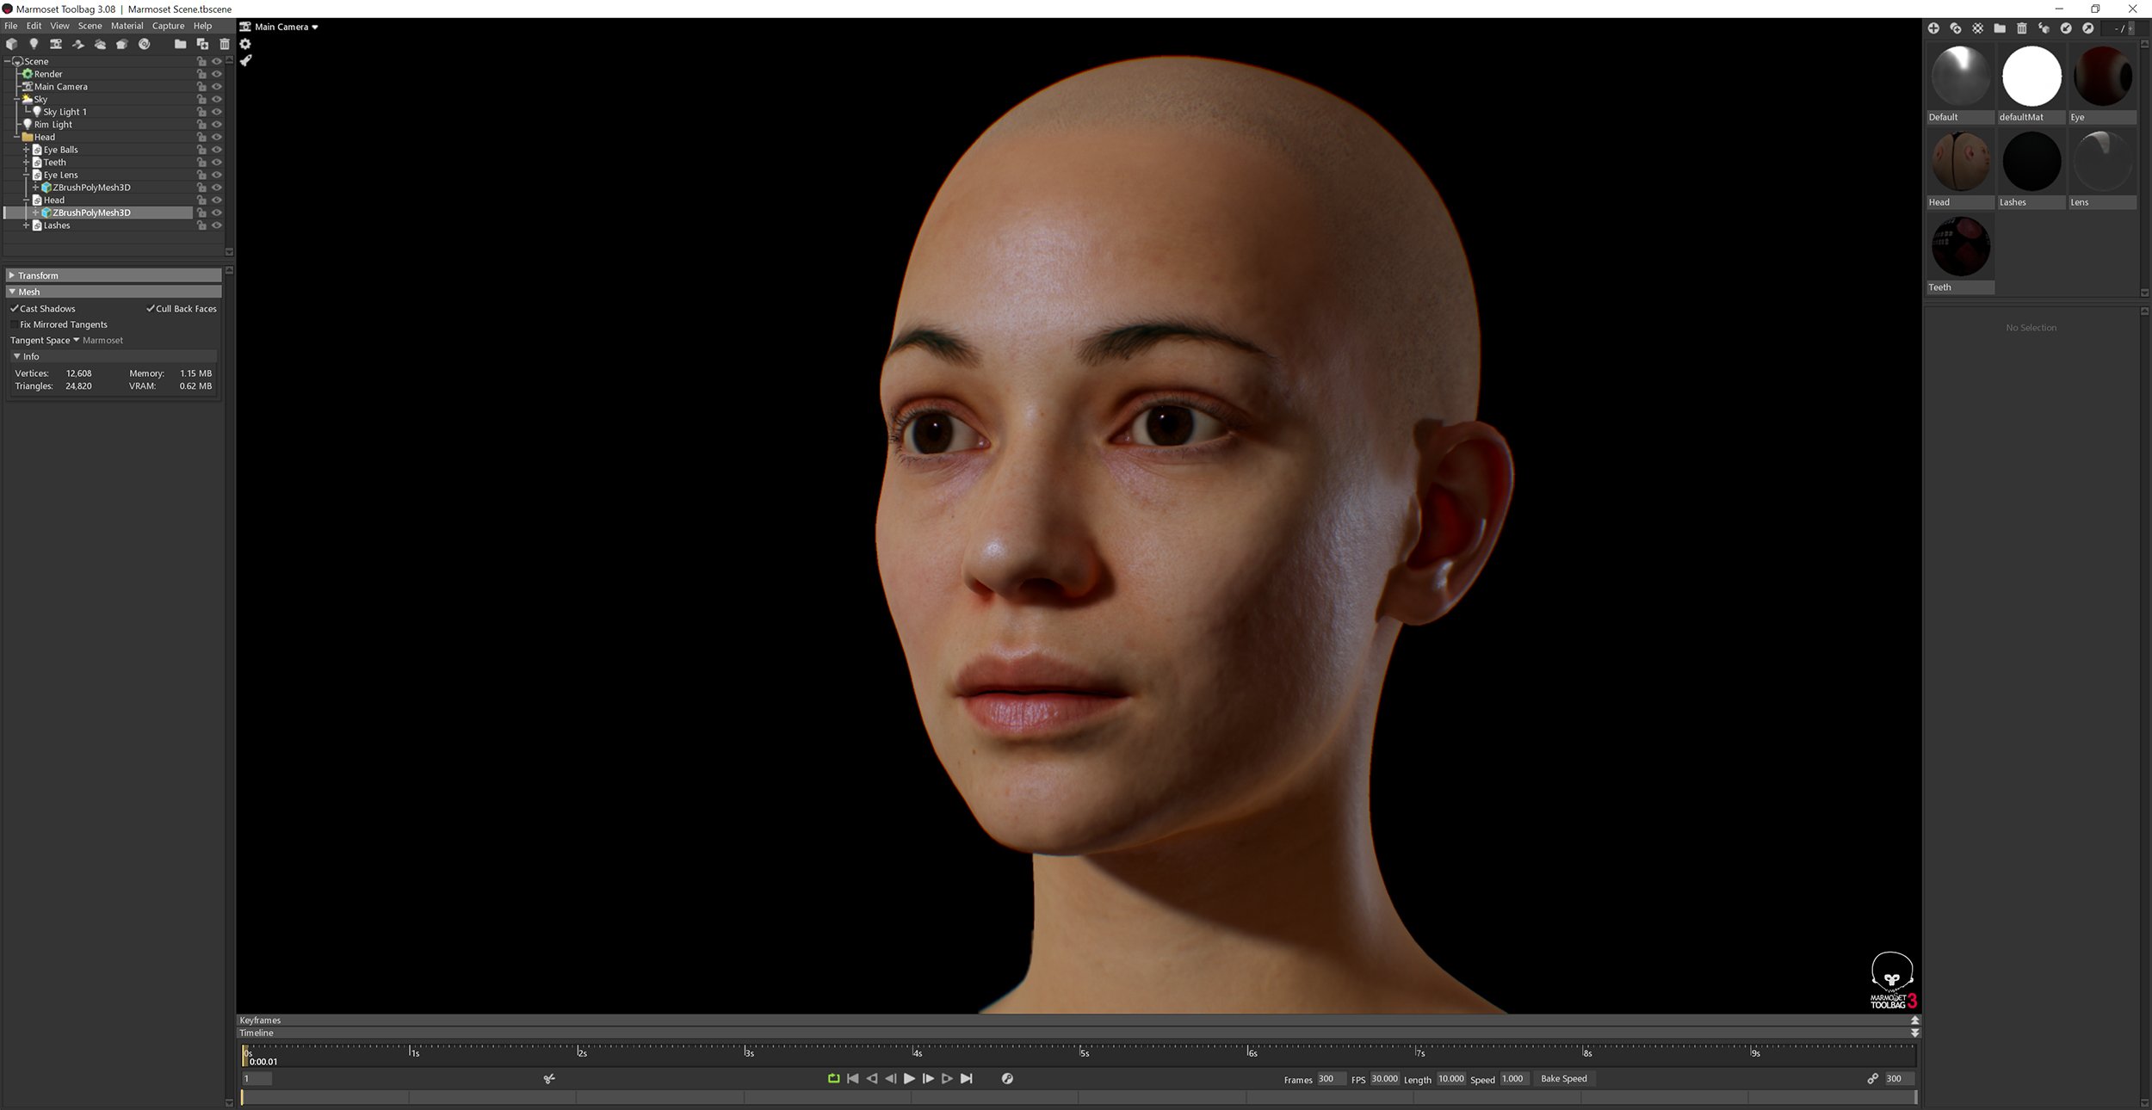The image size is (2152, 1110).
Task: Enable Fix Mirrored Tangents
Action: [15, 324]
